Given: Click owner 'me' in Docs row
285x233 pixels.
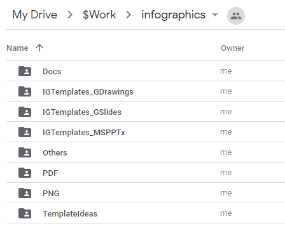Looking at the screenshot, I should [226, 71].
